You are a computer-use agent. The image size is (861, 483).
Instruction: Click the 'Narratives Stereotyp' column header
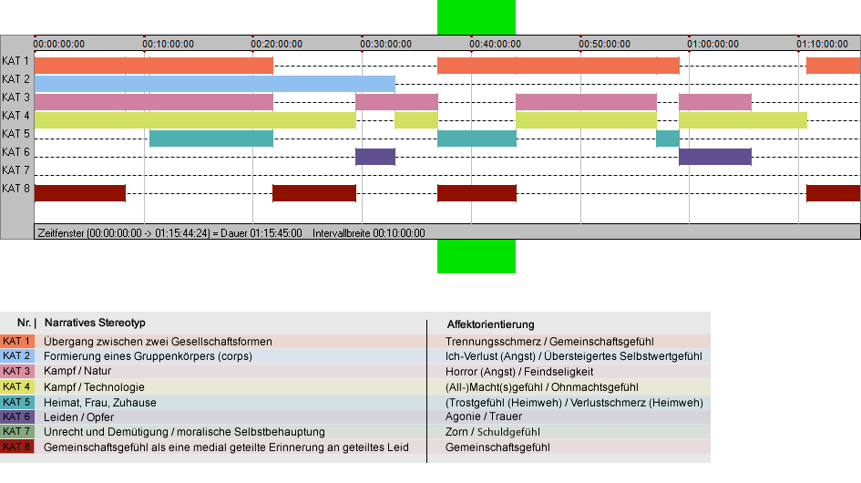95,323
